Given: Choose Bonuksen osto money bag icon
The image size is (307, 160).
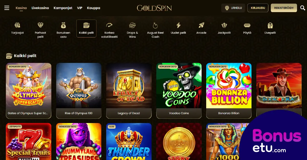Looking at the screenshot, I should coord(63,25).
